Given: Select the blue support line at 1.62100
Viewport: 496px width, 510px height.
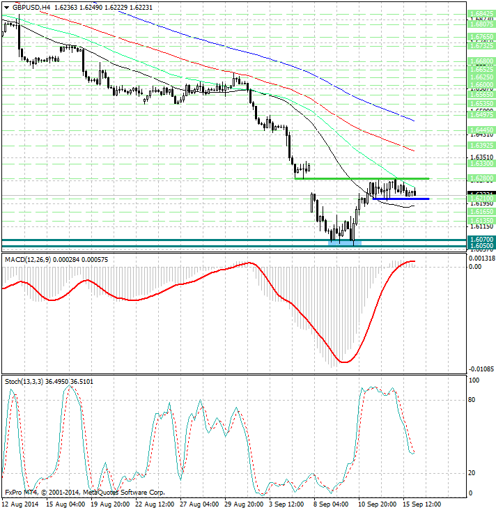Looking at the screenshot, I should (x=401, y=199).
